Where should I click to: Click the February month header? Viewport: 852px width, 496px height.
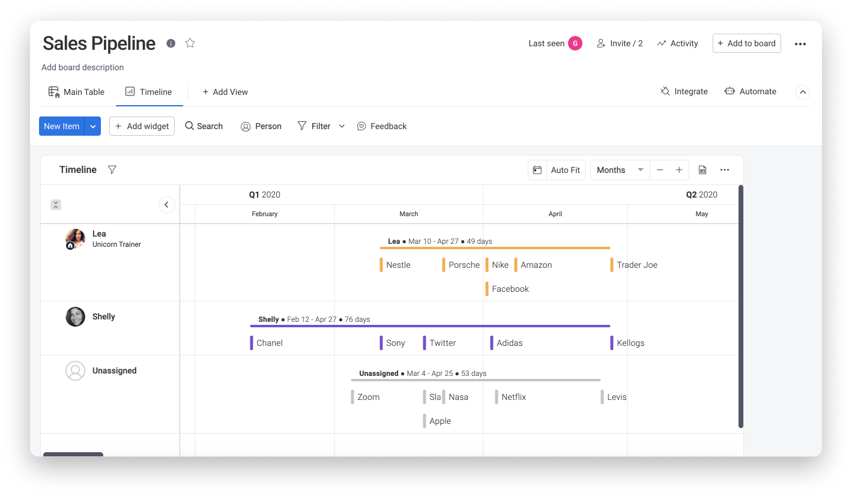coord(265,214)
